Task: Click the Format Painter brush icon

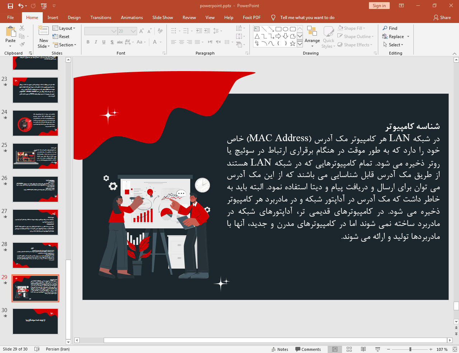Action: [x=22, y=45]
